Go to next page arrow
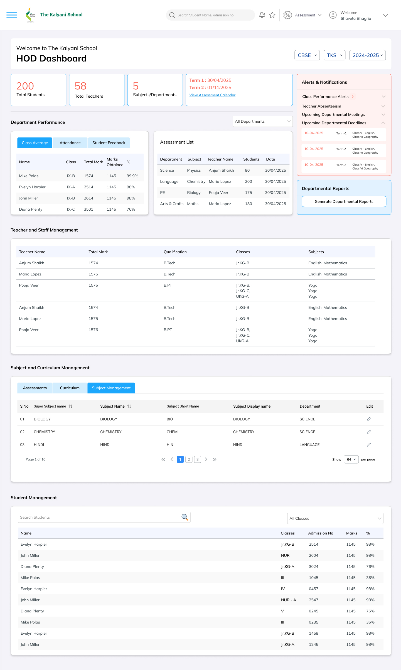Screen dimensions: 401x670 tap(206, 459)
